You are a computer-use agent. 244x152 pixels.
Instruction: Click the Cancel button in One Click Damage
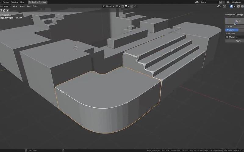[x=235, y=21]
